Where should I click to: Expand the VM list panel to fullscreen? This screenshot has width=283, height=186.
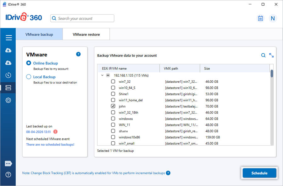tap(271, 55)
